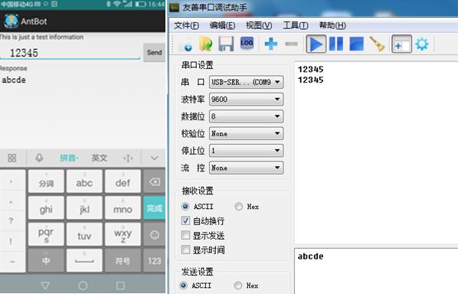Open file with the folder icon
Image resolution: width=458 pixels, height=294 pixels.
(206, 44)
